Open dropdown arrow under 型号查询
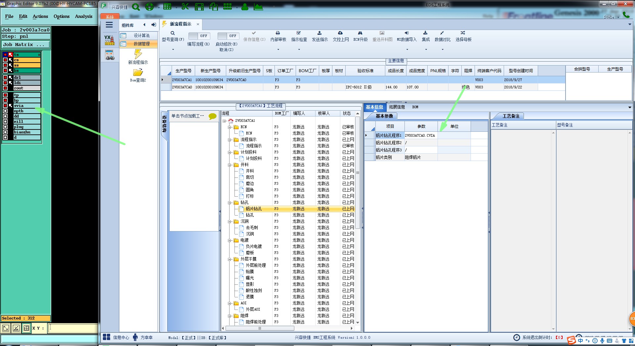 click(173, 50)
